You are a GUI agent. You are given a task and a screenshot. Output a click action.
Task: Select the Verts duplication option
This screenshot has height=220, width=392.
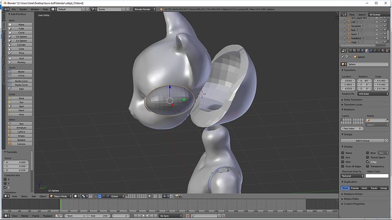(x=364, y=188)
